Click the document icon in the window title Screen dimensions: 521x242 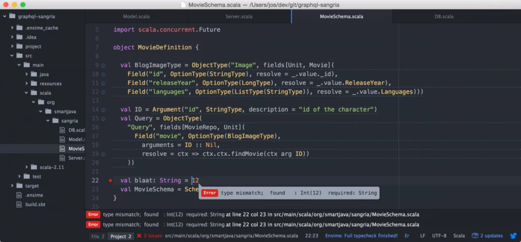[x=183, y=5]
